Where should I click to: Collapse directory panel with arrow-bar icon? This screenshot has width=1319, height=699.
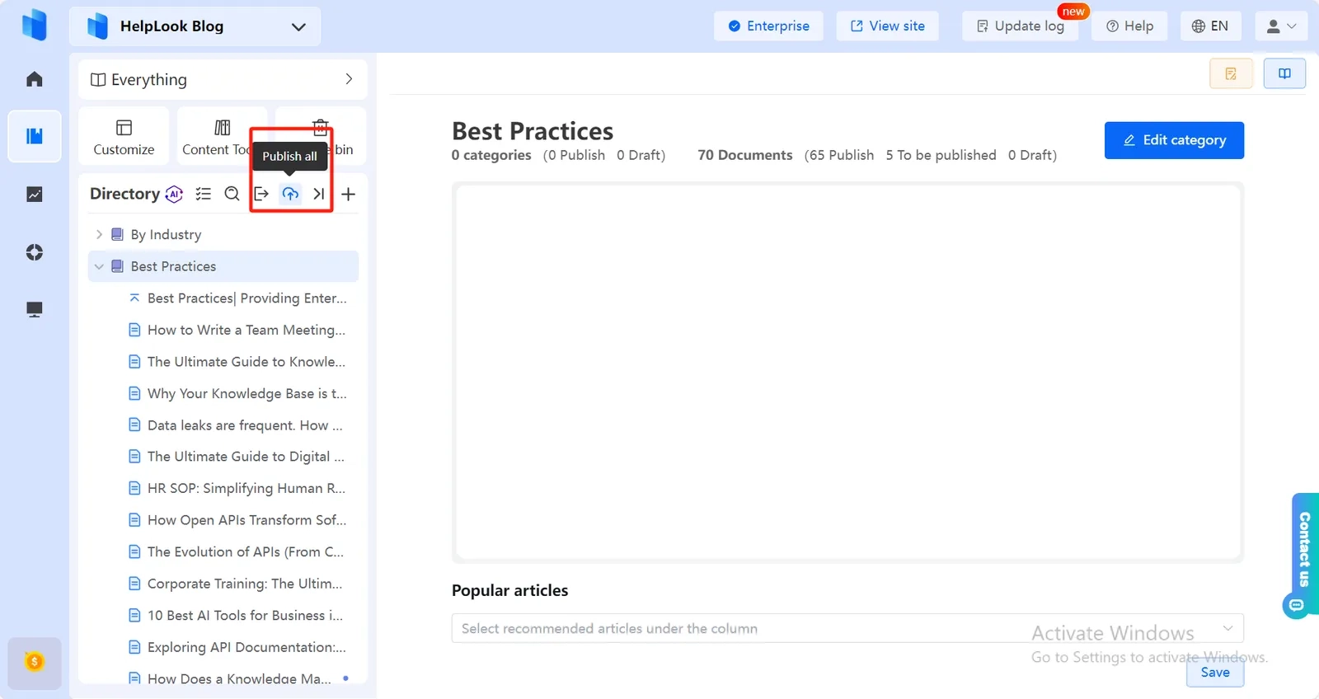319,194
